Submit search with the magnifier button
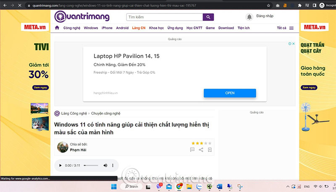 (x=208, y=17)
